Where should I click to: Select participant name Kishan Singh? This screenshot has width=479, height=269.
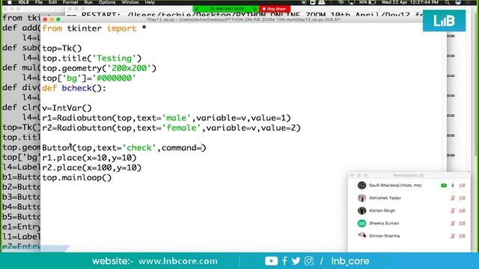[x=382, y=211]
